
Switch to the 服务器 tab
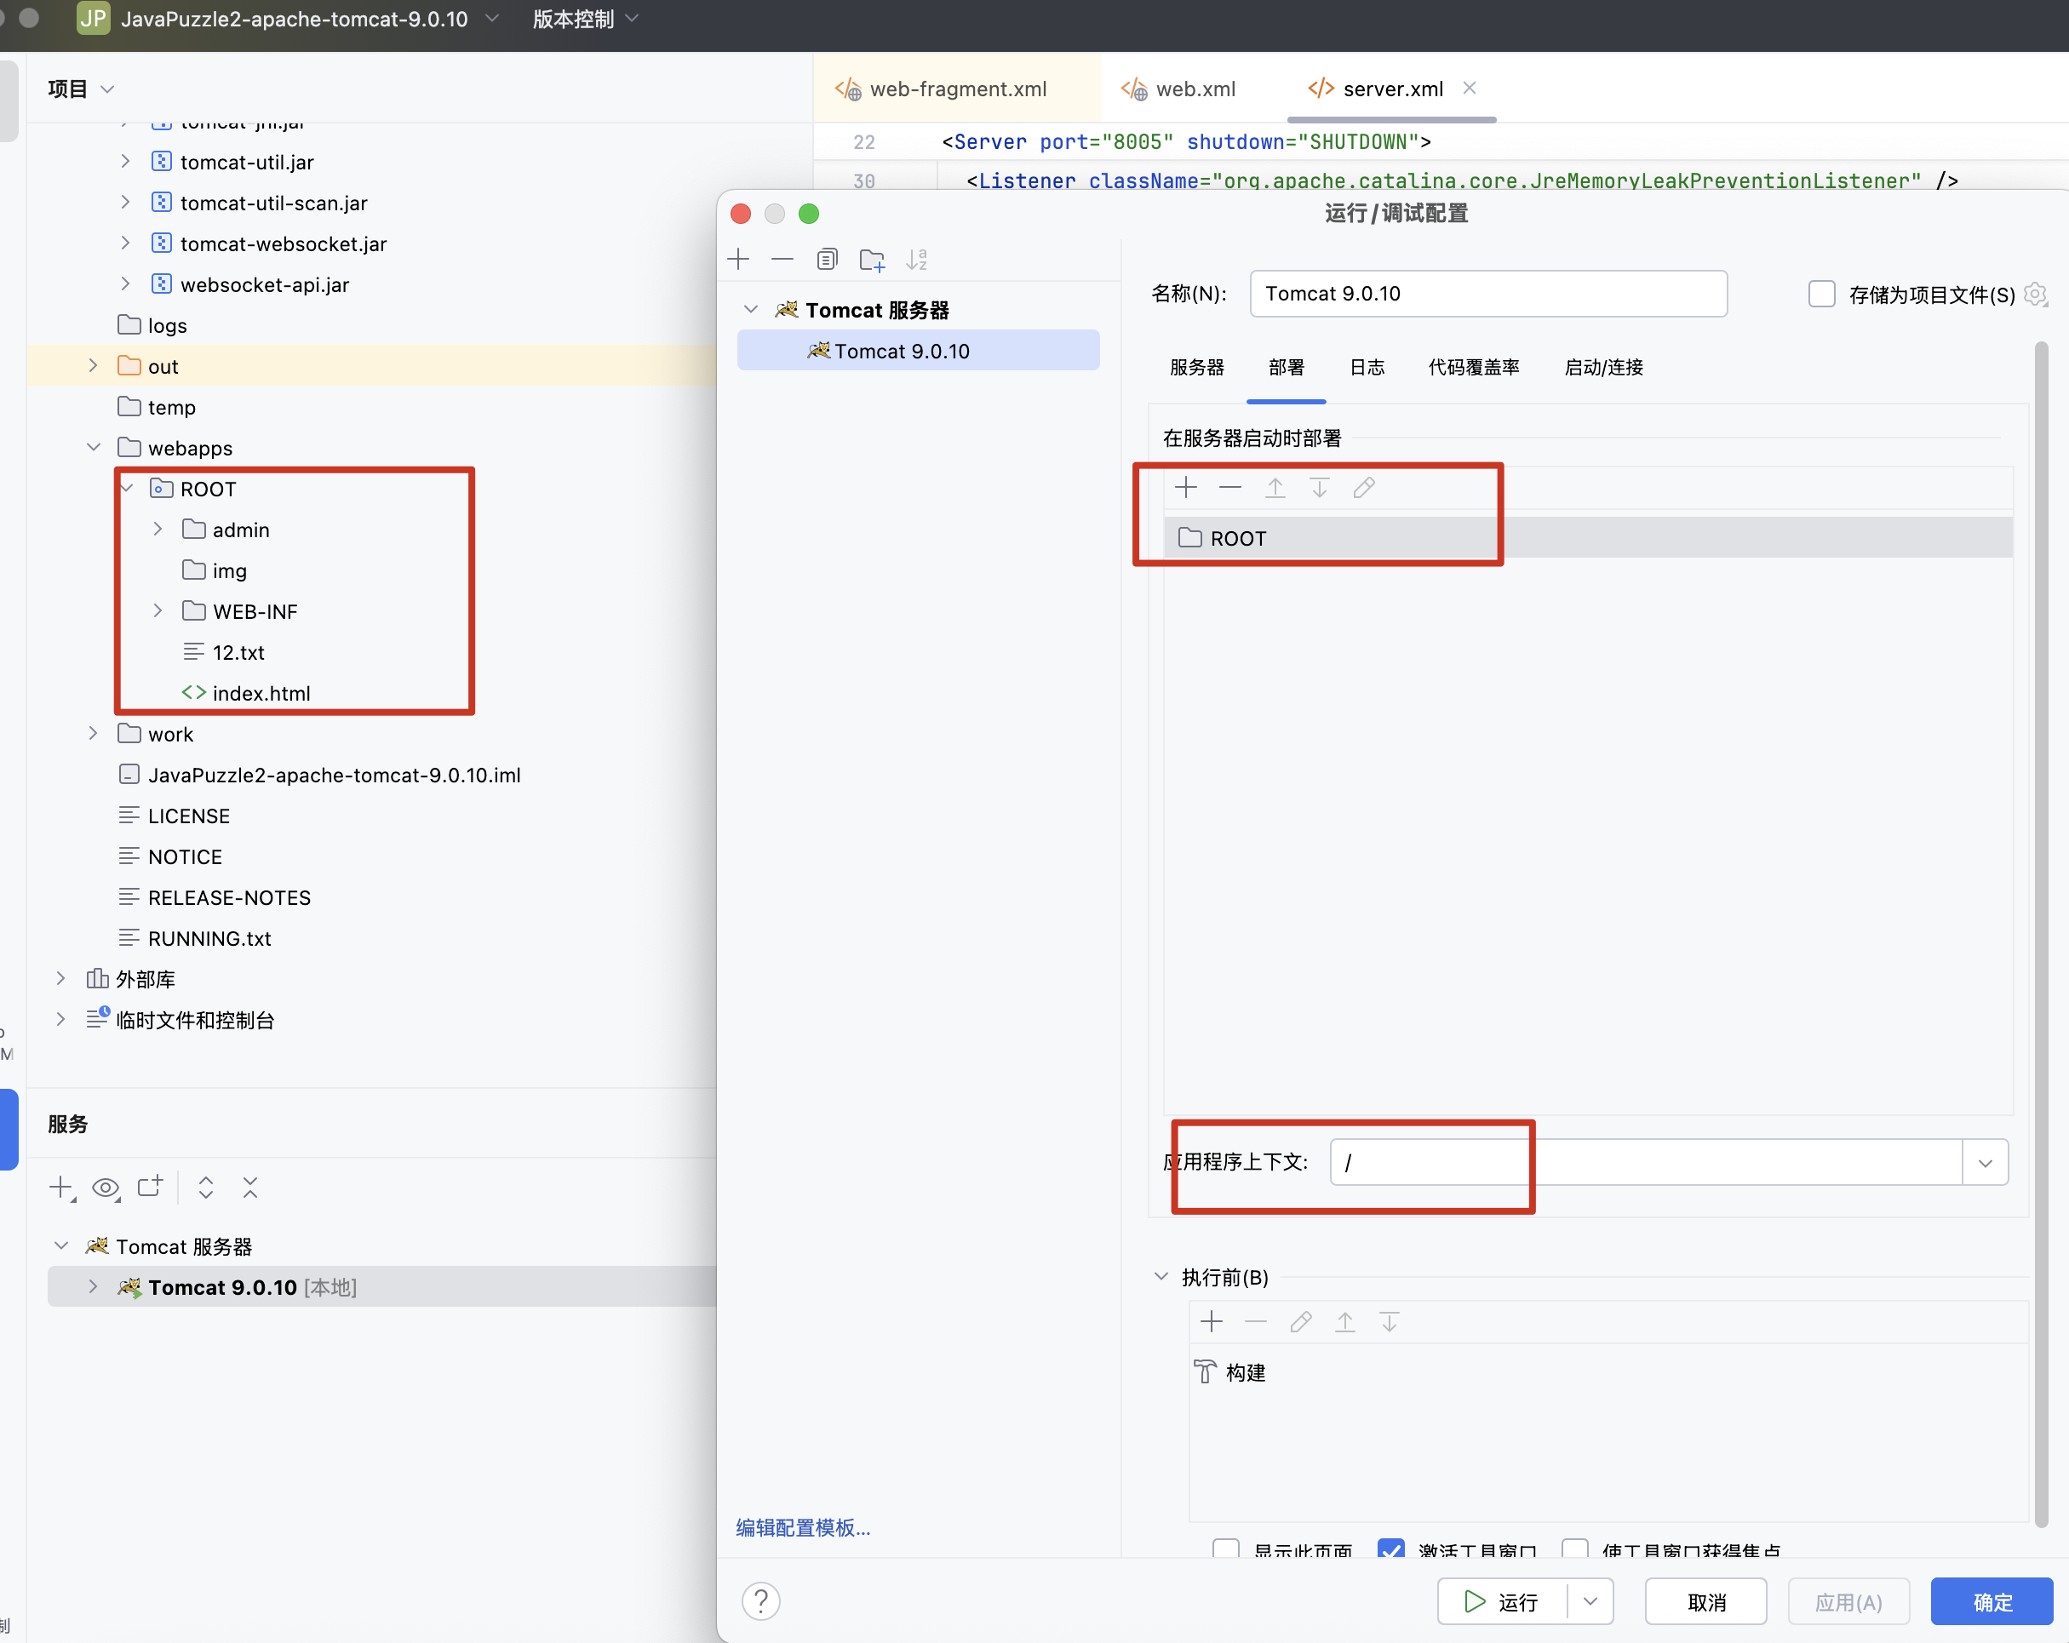coord(1196,368)
